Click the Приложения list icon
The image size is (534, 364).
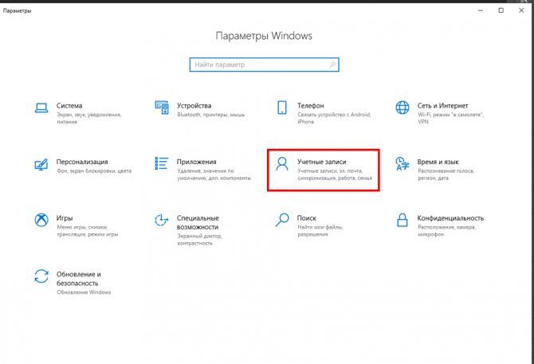click(162, 163)
